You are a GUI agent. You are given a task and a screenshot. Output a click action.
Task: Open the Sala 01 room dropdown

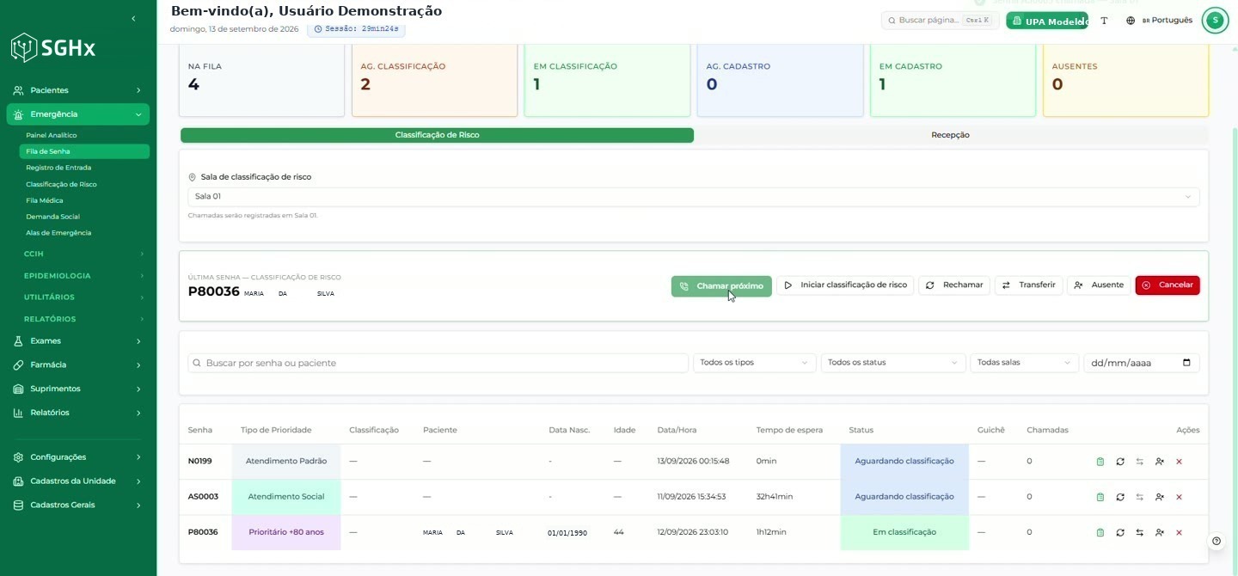(x=693, y=197)
